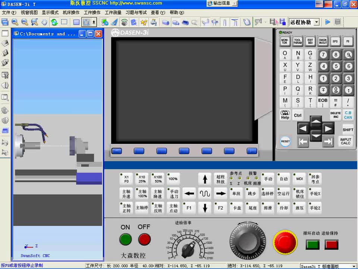
Task: Click the rapid traverse wave button
Action: coord(205,194)
